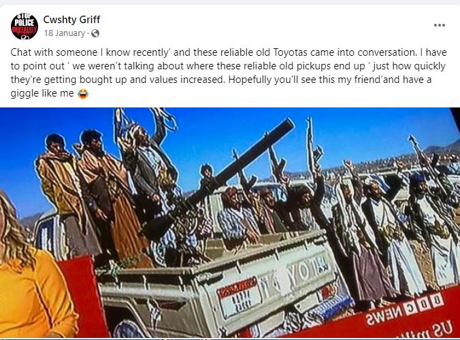This screenshot has height=340, width=460.
Task: Click the mirrored Toyota lettering on tailgate
Action: pyautogui.click(x=305, y=271)
